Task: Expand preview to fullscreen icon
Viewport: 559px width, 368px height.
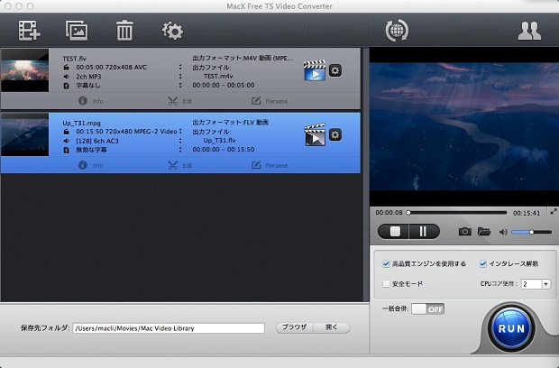Action: pyautogui.click(x=554, y=211)
